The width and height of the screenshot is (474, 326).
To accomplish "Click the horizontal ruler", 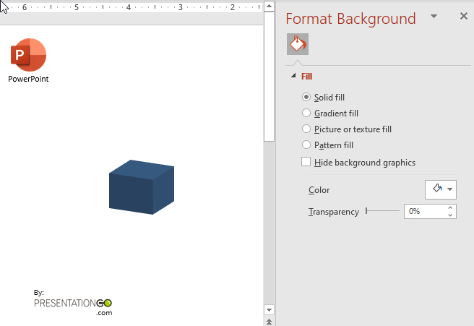I will (132, 7).
